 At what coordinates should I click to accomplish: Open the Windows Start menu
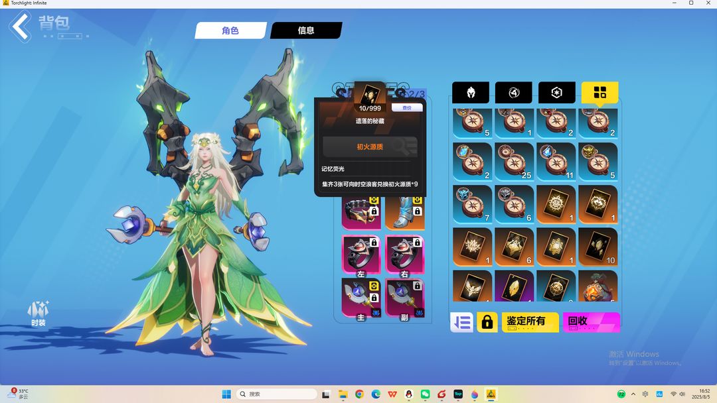226,394
